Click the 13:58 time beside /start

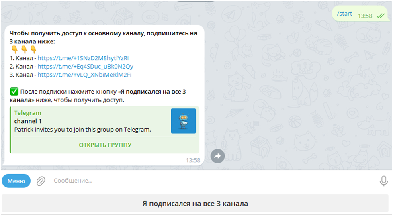[x=365, y=16]
